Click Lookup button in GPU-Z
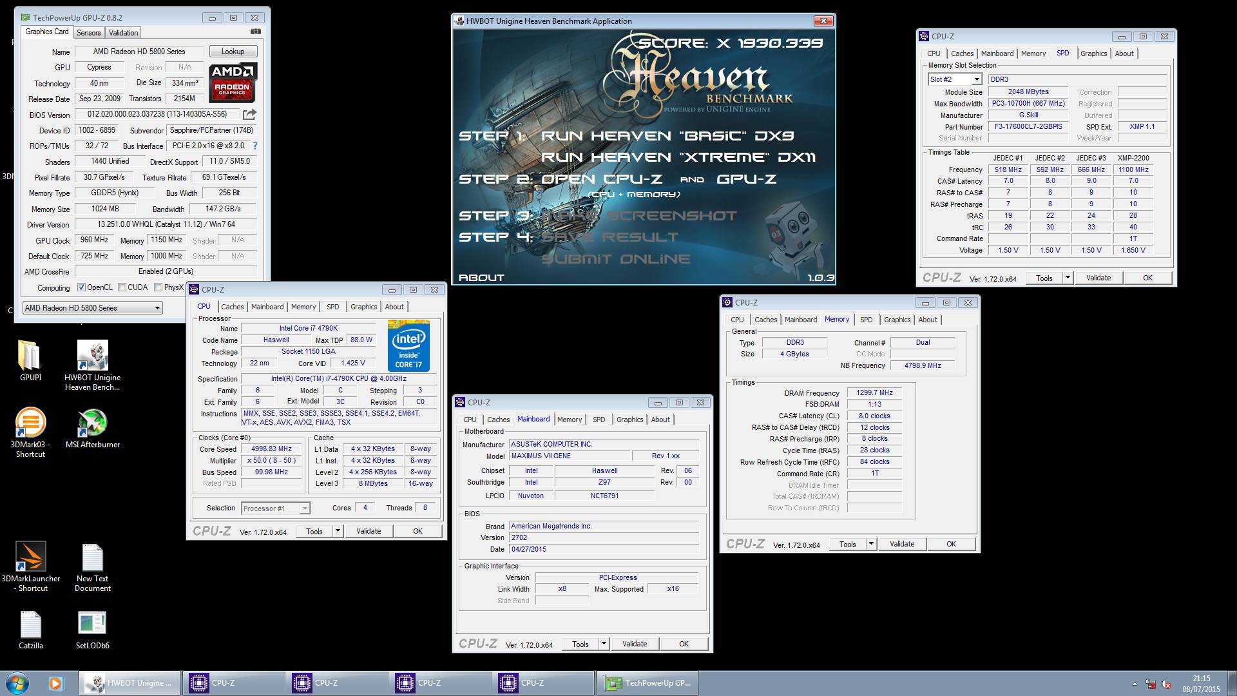Image resolution: width=1237 pixels, height=696 pixels. coord(233,52)
